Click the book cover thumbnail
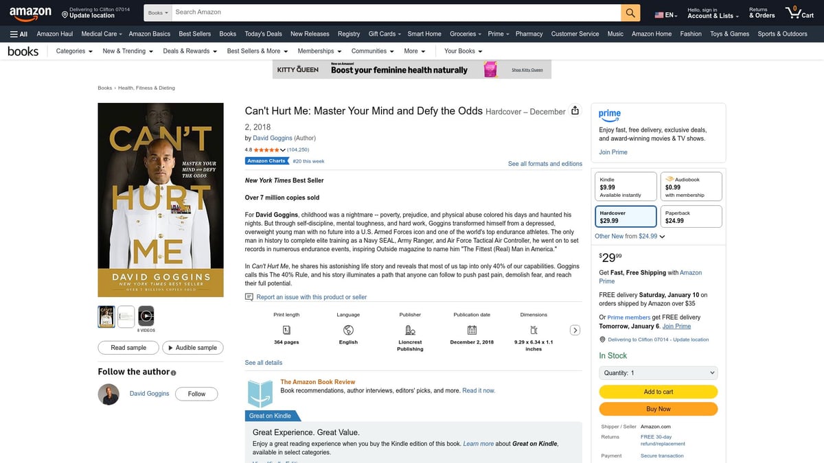The image size is (824, 463). tap(106, 316)
